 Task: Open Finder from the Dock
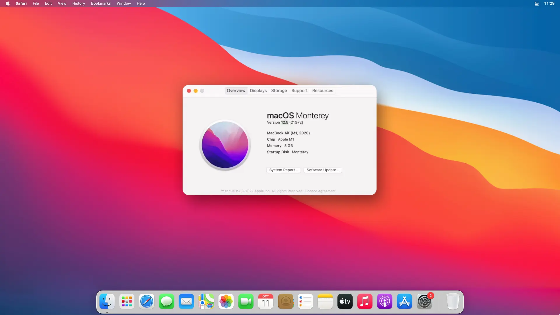coord(107,301)
